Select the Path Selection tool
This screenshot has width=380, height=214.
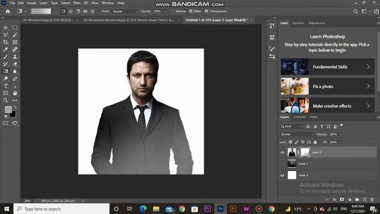coord(15,86)
